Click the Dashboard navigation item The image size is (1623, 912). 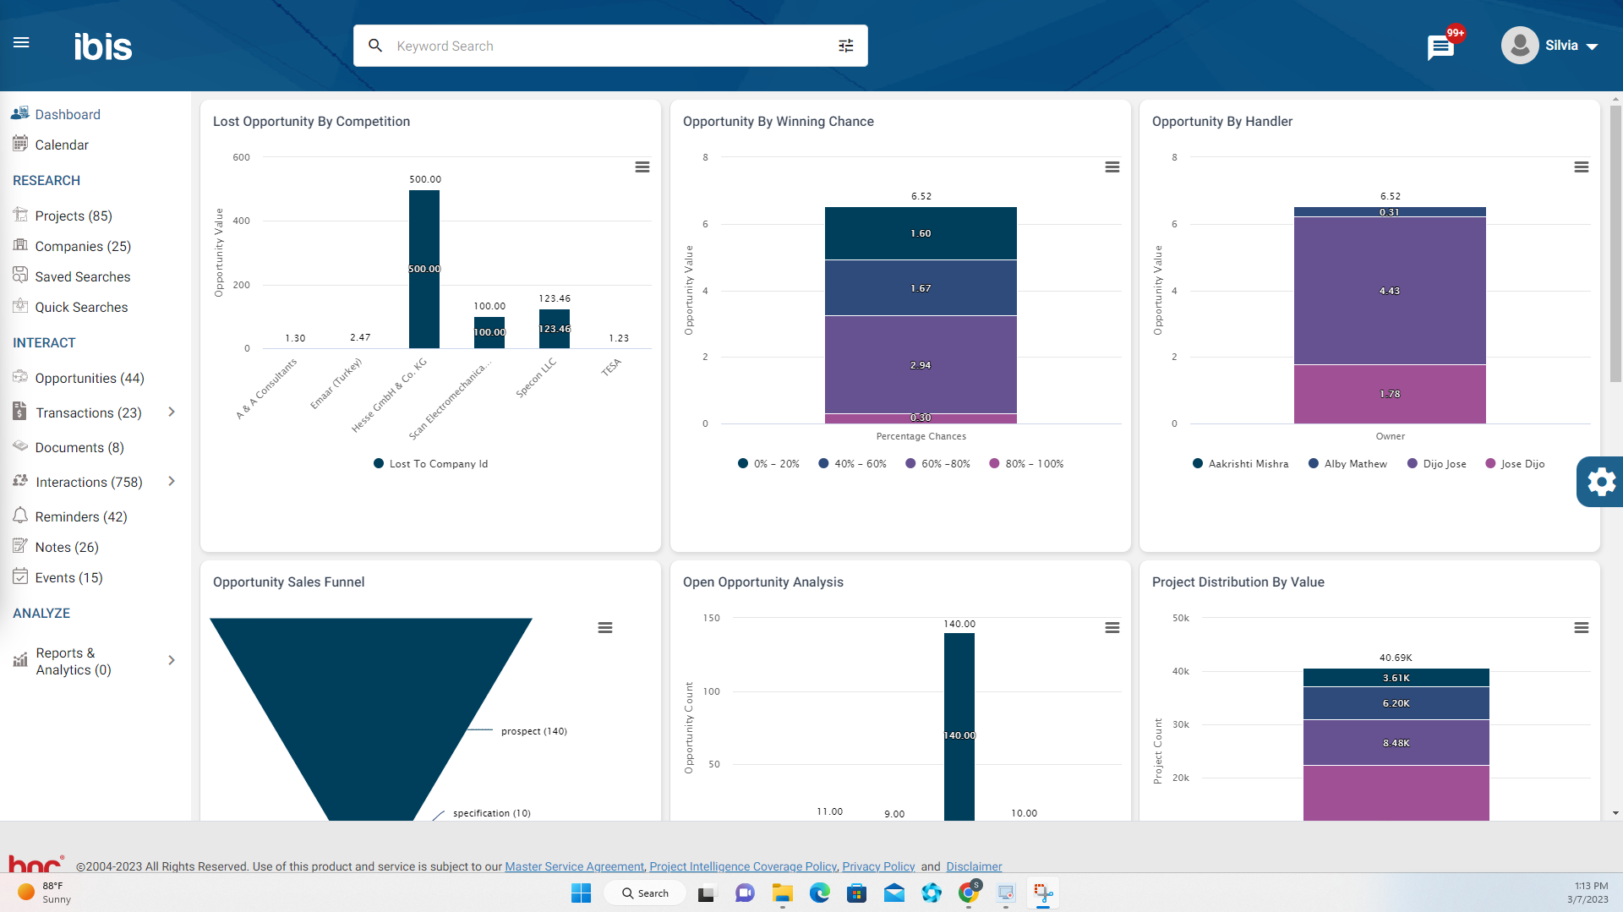pos(68,114)
